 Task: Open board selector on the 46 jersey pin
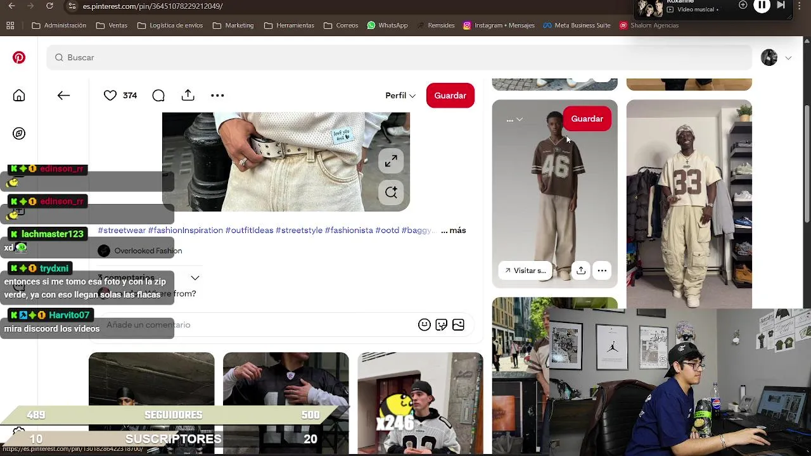pos(514,119)
